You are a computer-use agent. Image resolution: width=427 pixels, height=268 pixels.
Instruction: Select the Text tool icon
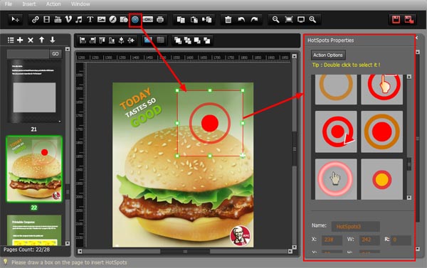click(90, 20)
